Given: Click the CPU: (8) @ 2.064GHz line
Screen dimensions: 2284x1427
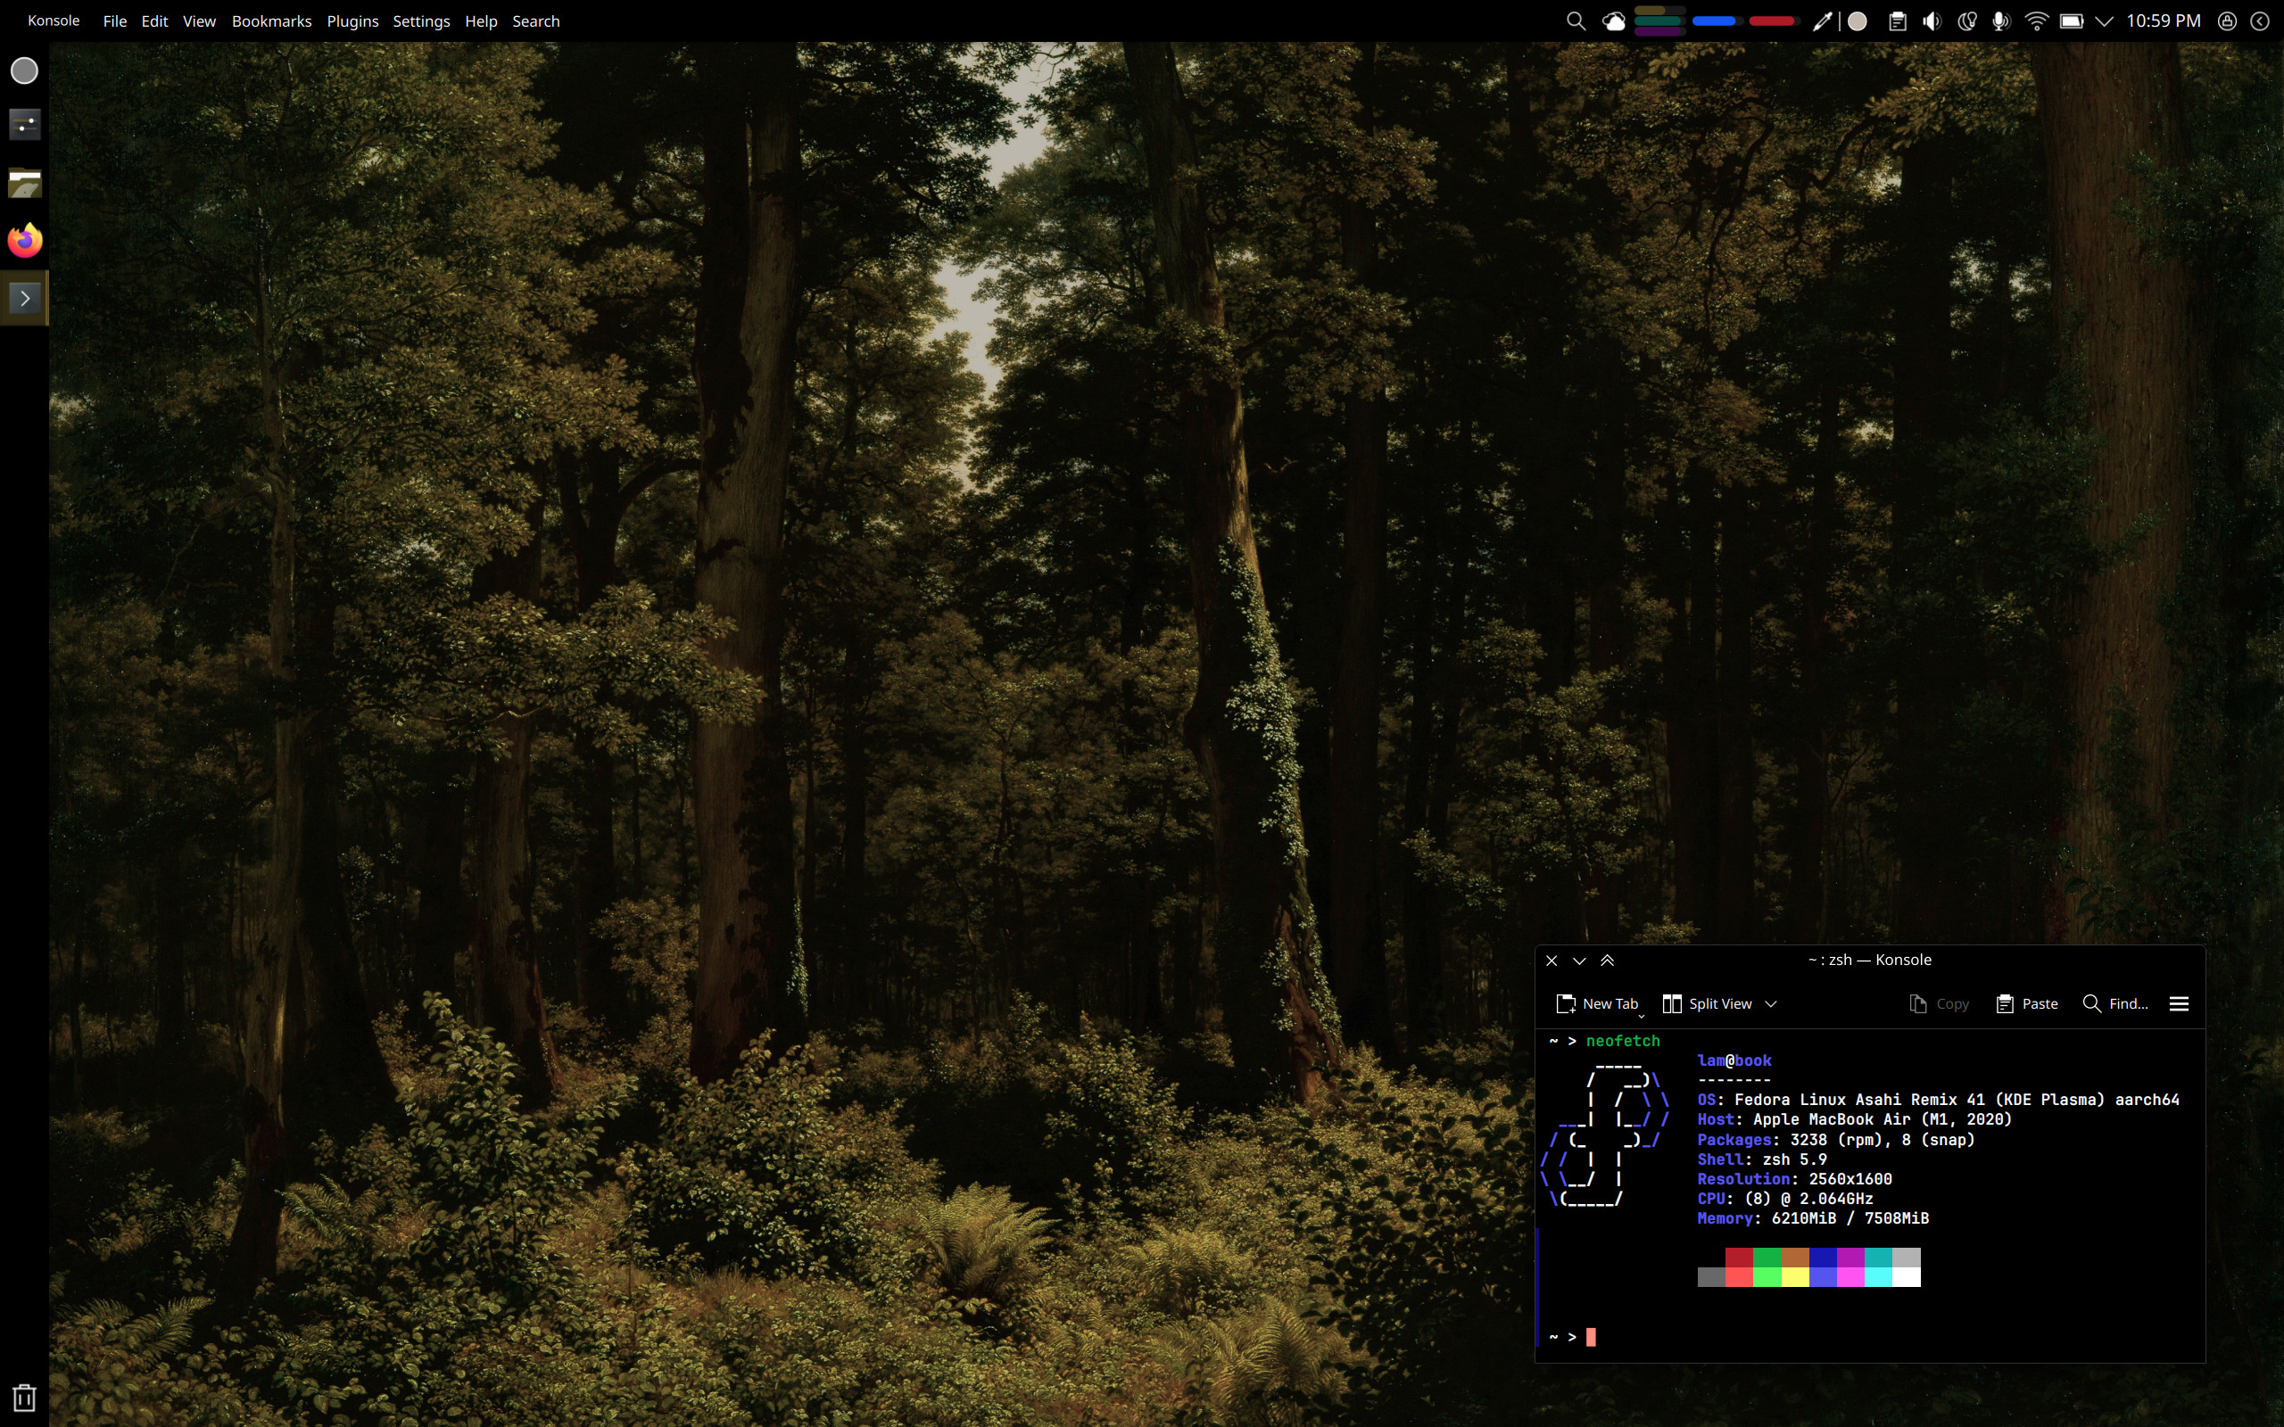Looking at the screenshot, I should click(1784, 1199).
